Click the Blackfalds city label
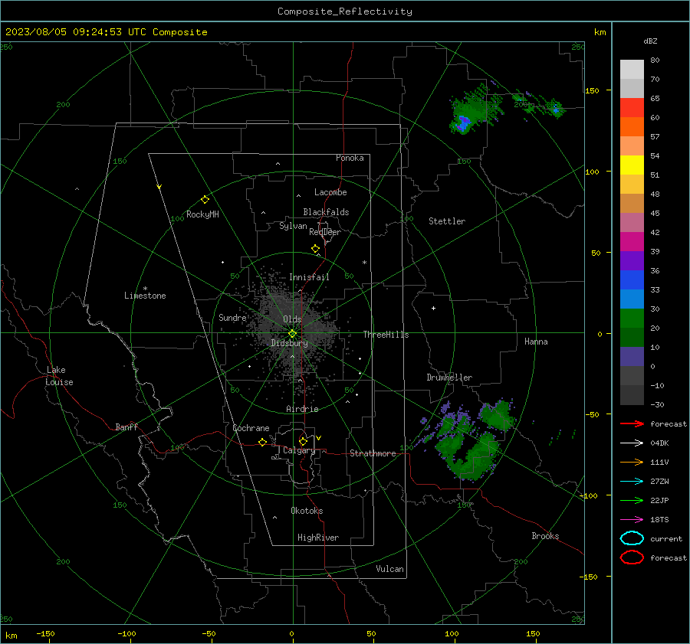The height and width of the screenshot is (644, 690). [326, 212]
